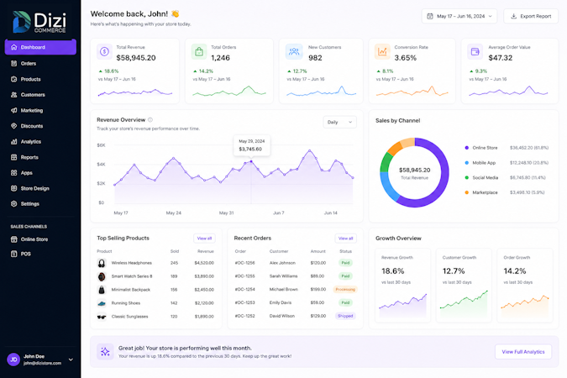
Task: Click the Discounts tag icon
Action: (x=13, y=126)
